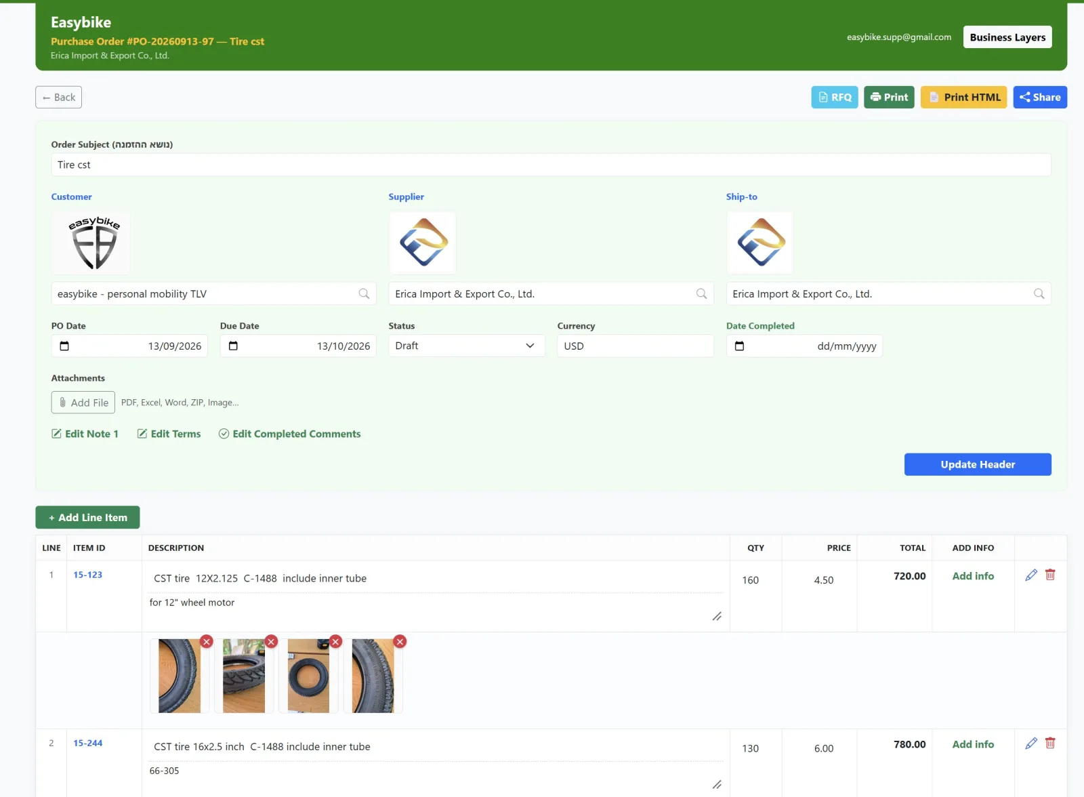Open the Date Completed calendar icon
This screenshot has height=797, width=1084.
tap(739, 346)
